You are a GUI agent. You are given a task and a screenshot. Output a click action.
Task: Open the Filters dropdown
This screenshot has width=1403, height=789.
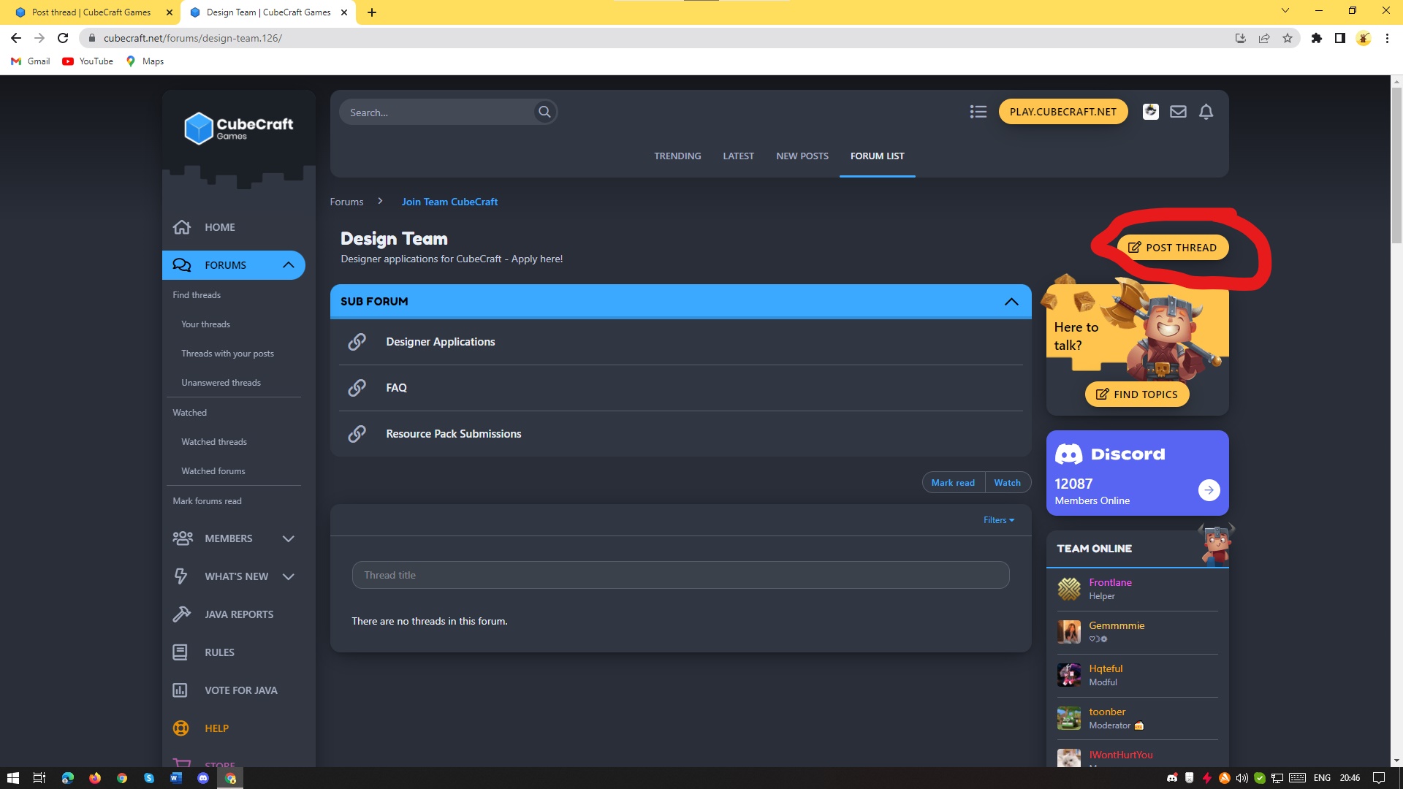tap(999, 520)
